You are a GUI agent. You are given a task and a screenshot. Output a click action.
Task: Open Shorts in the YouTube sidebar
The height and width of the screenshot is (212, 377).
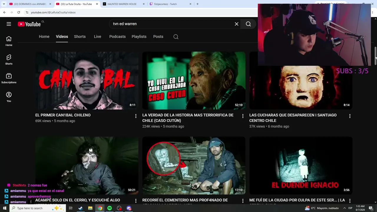[9, 60]
